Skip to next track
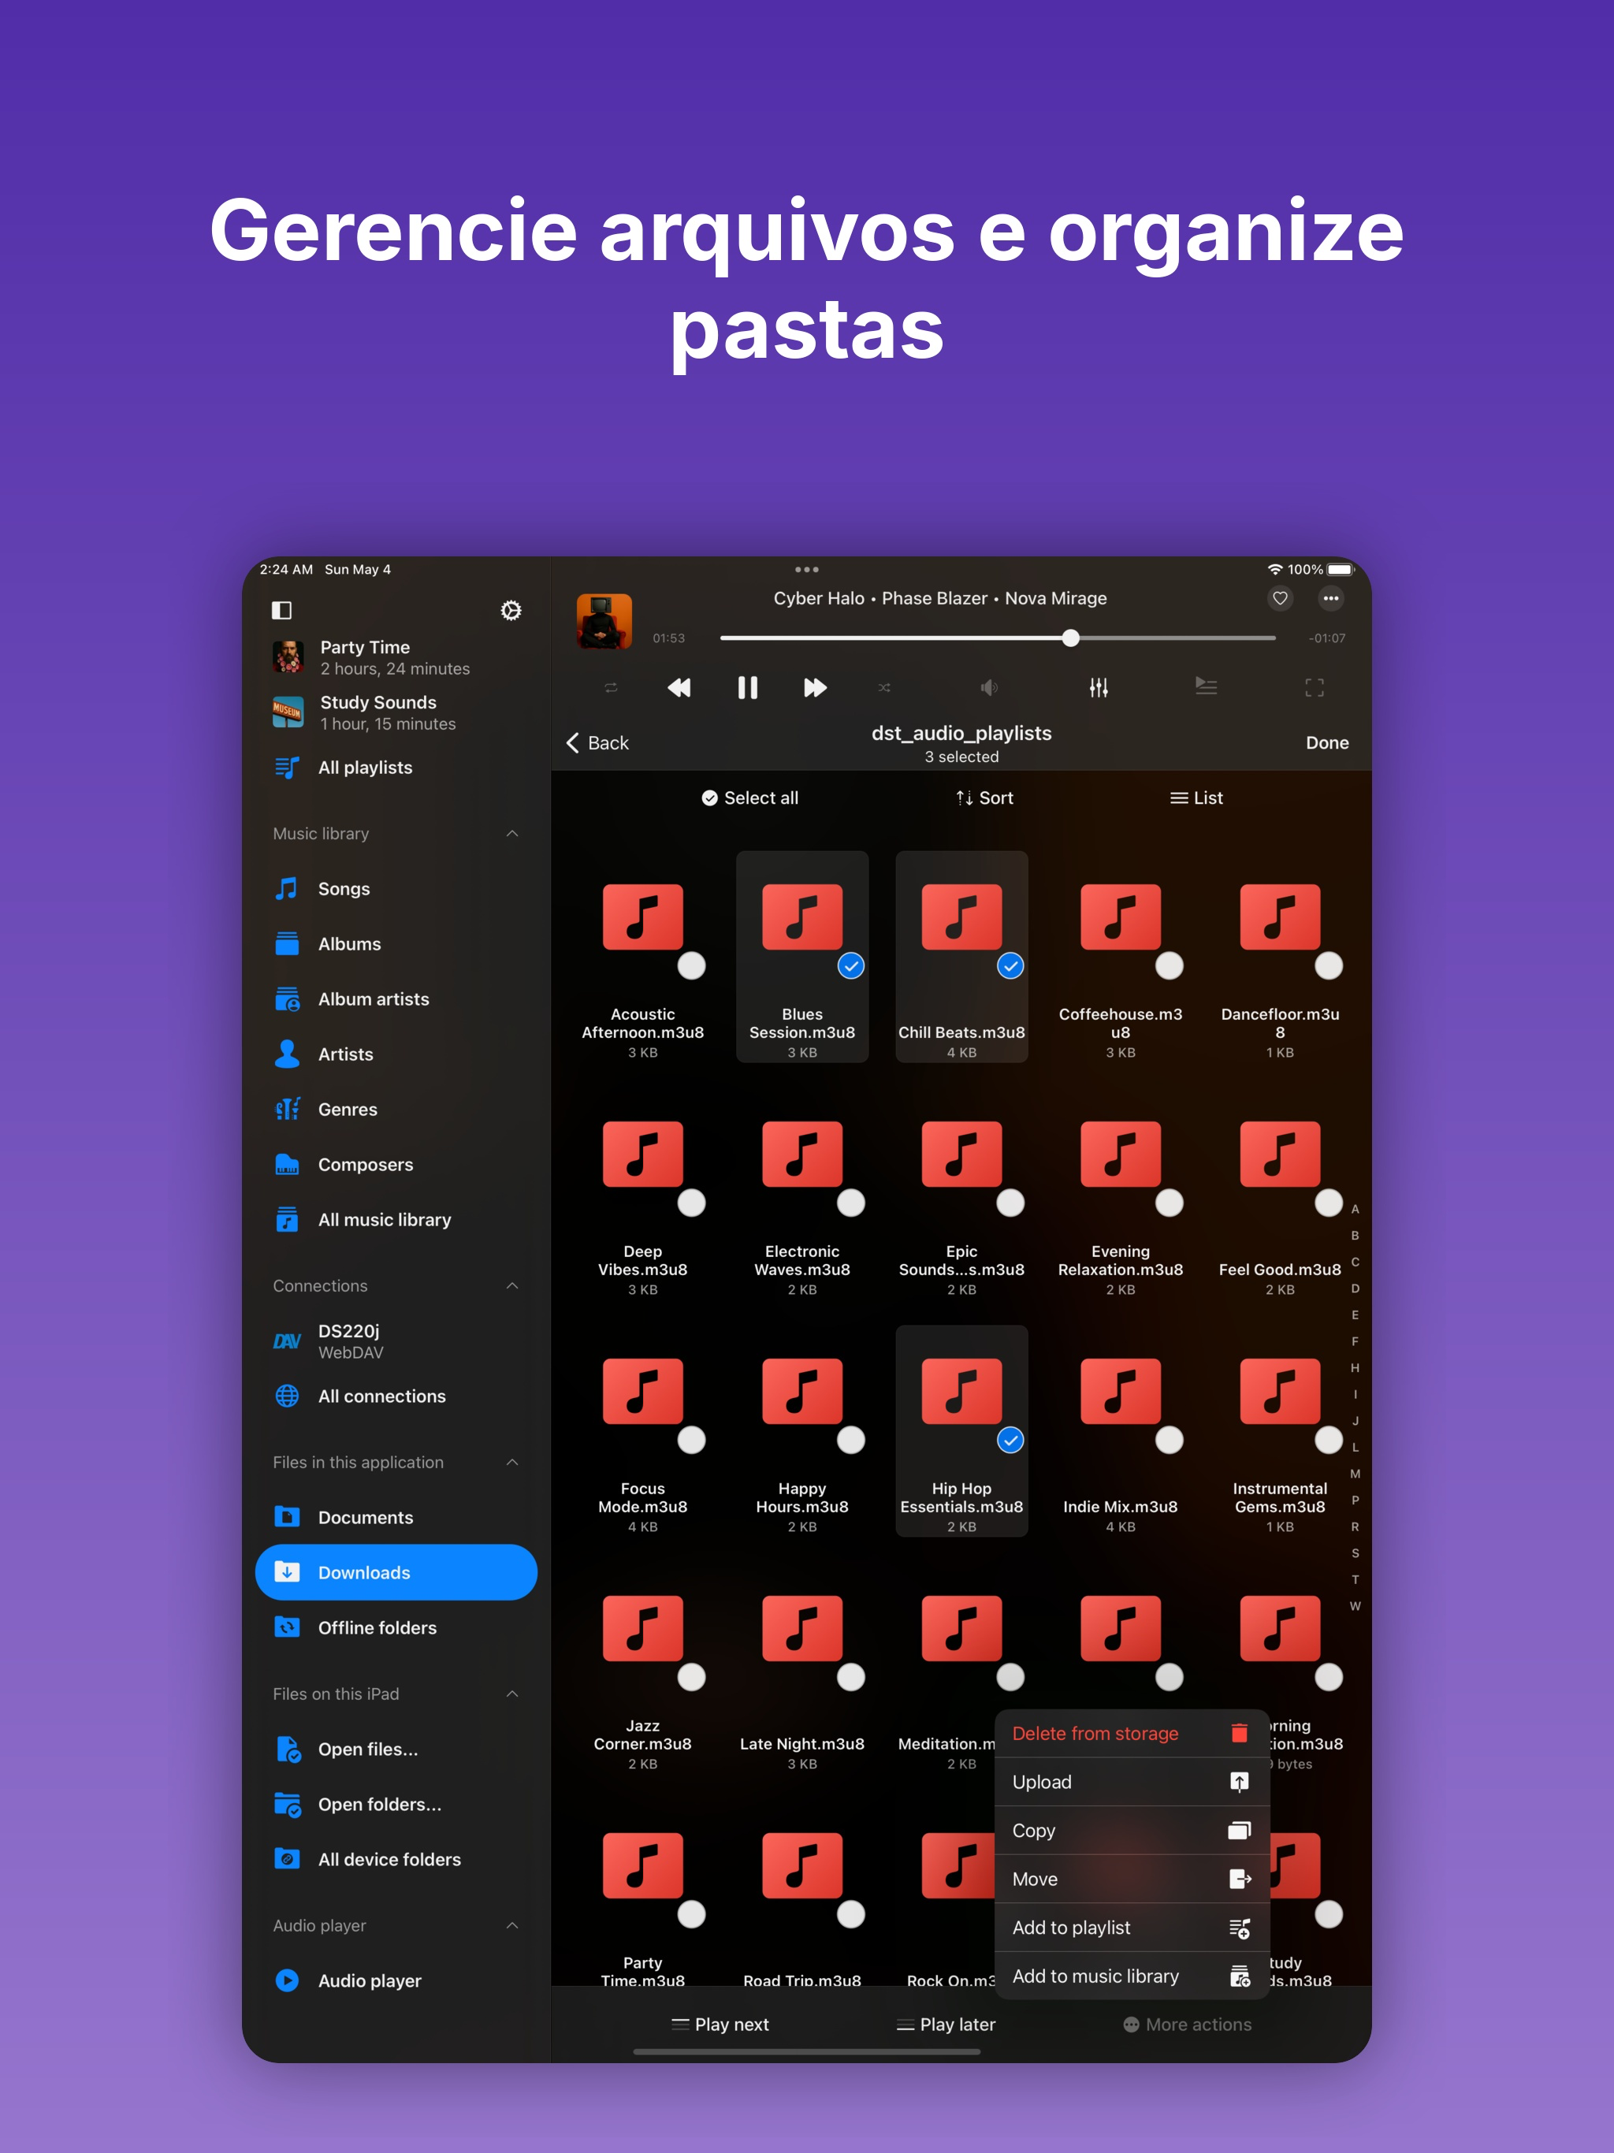The image size is (1614, 2153). [x=816, y=688]
